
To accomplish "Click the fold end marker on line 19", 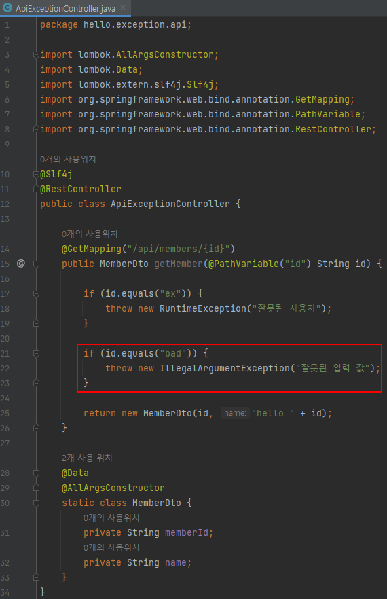I will 36,323.
